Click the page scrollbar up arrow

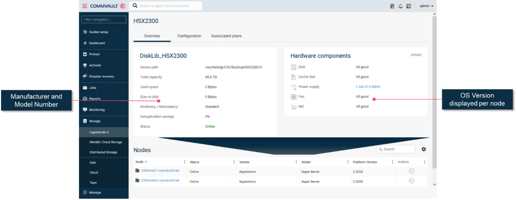(x=434, y=14)
